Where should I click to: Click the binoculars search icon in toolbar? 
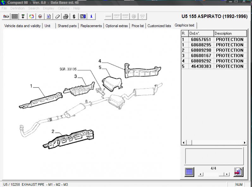(x=6, y=16)
